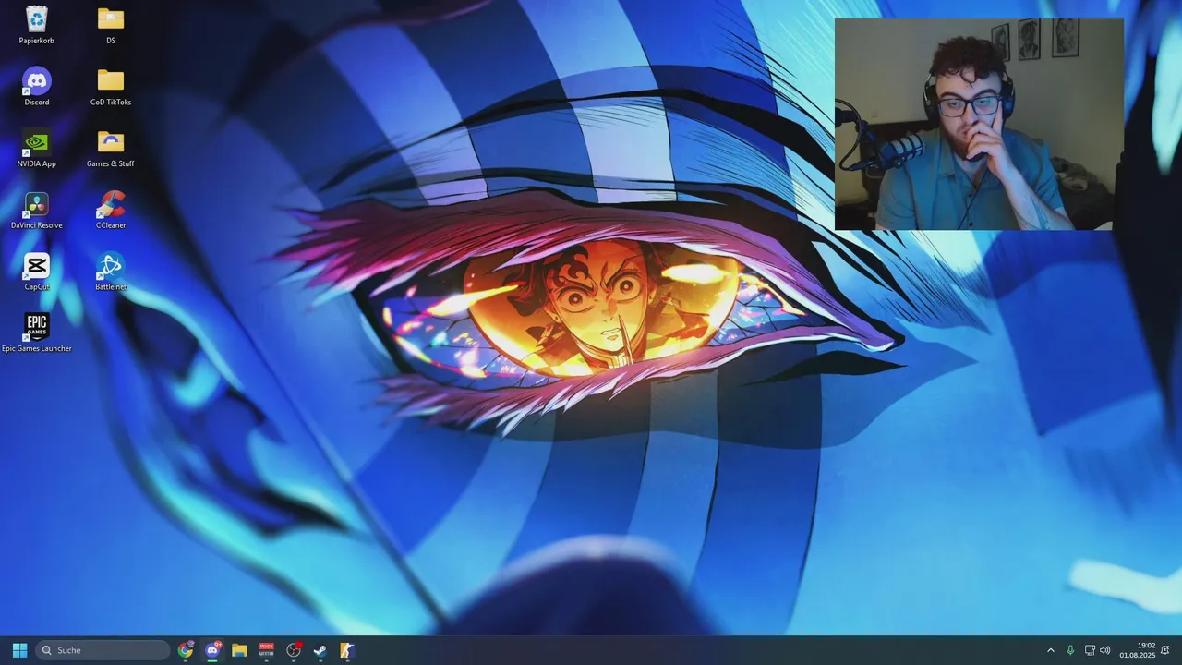
Task: Open the network status tray icon
Action: [1090, 650]
